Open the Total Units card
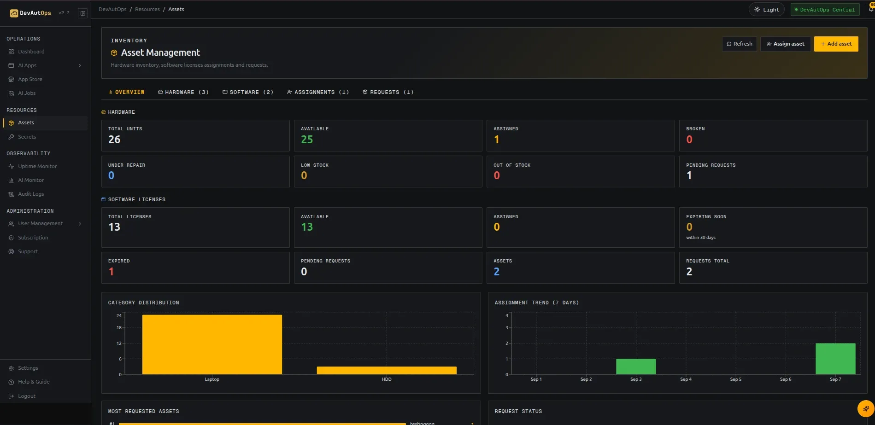This screenshot has height=425, width=875. [195, 135]
